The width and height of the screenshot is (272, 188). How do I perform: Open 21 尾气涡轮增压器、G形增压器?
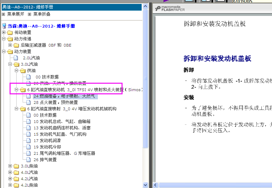[64, 153]
